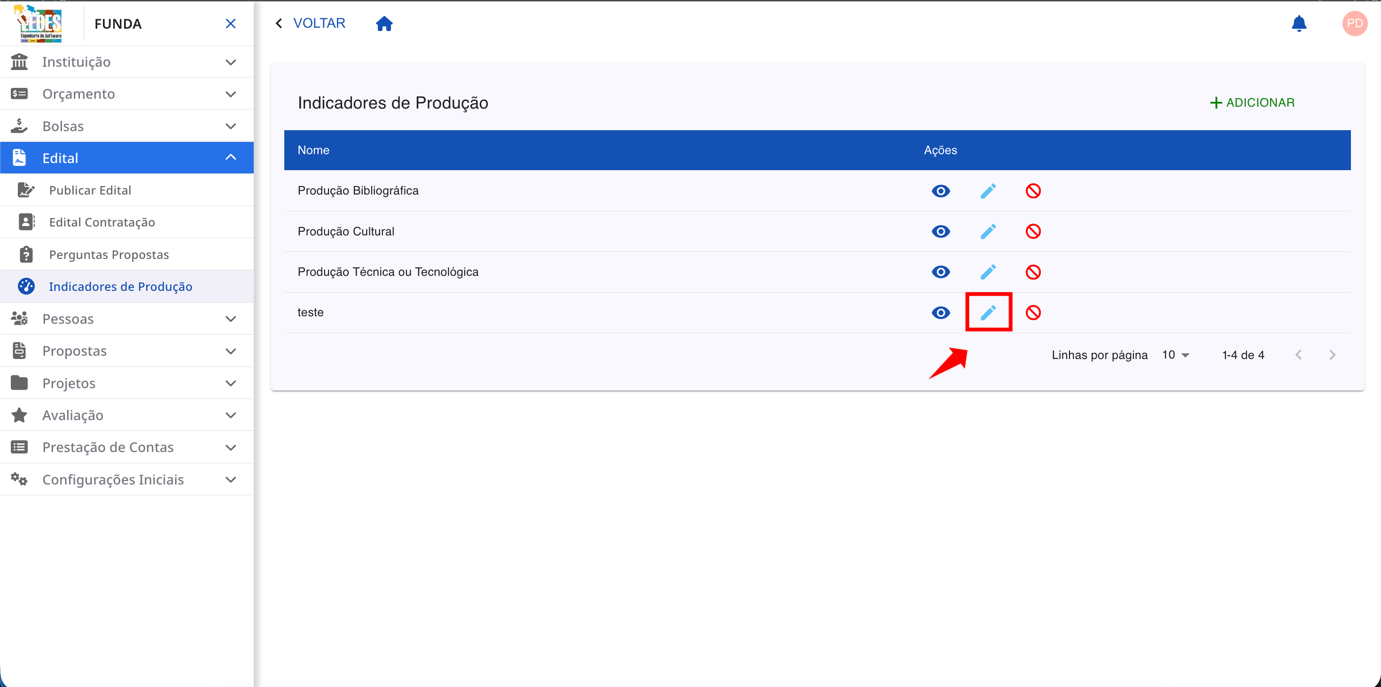
Task: Open the notifications bell
Action: coord(1298,23)
